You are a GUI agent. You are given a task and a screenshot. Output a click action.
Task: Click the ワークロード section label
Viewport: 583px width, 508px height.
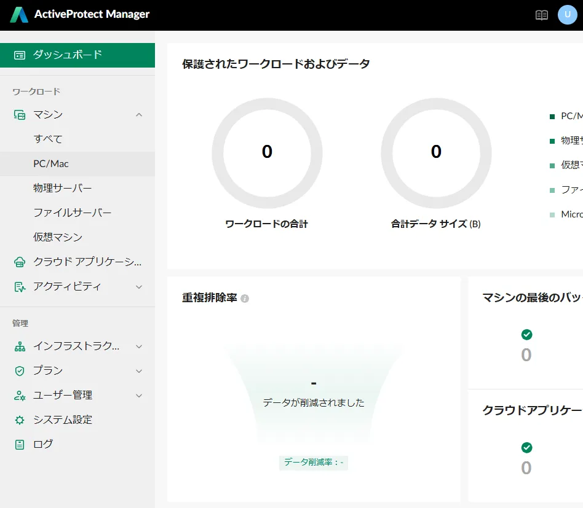pos(36,92)
